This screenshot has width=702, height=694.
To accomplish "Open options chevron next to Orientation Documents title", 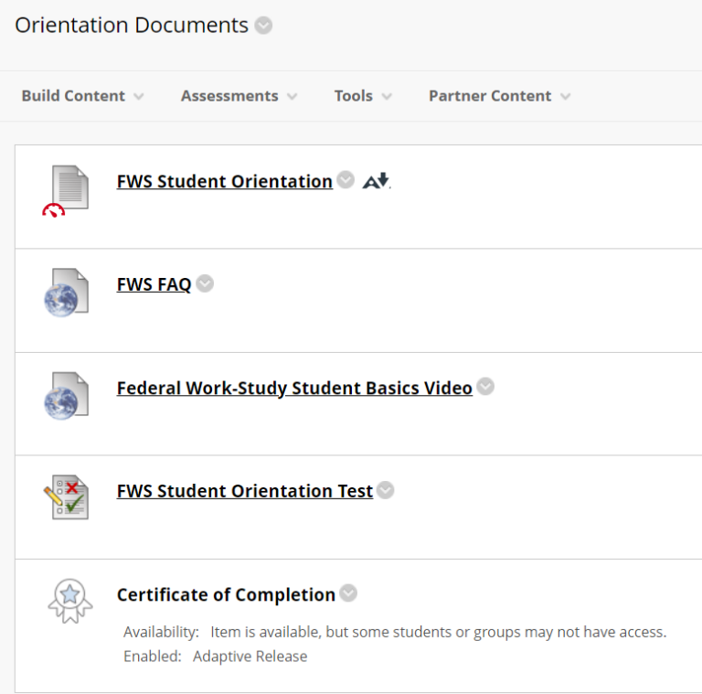I will click(263, 26).
